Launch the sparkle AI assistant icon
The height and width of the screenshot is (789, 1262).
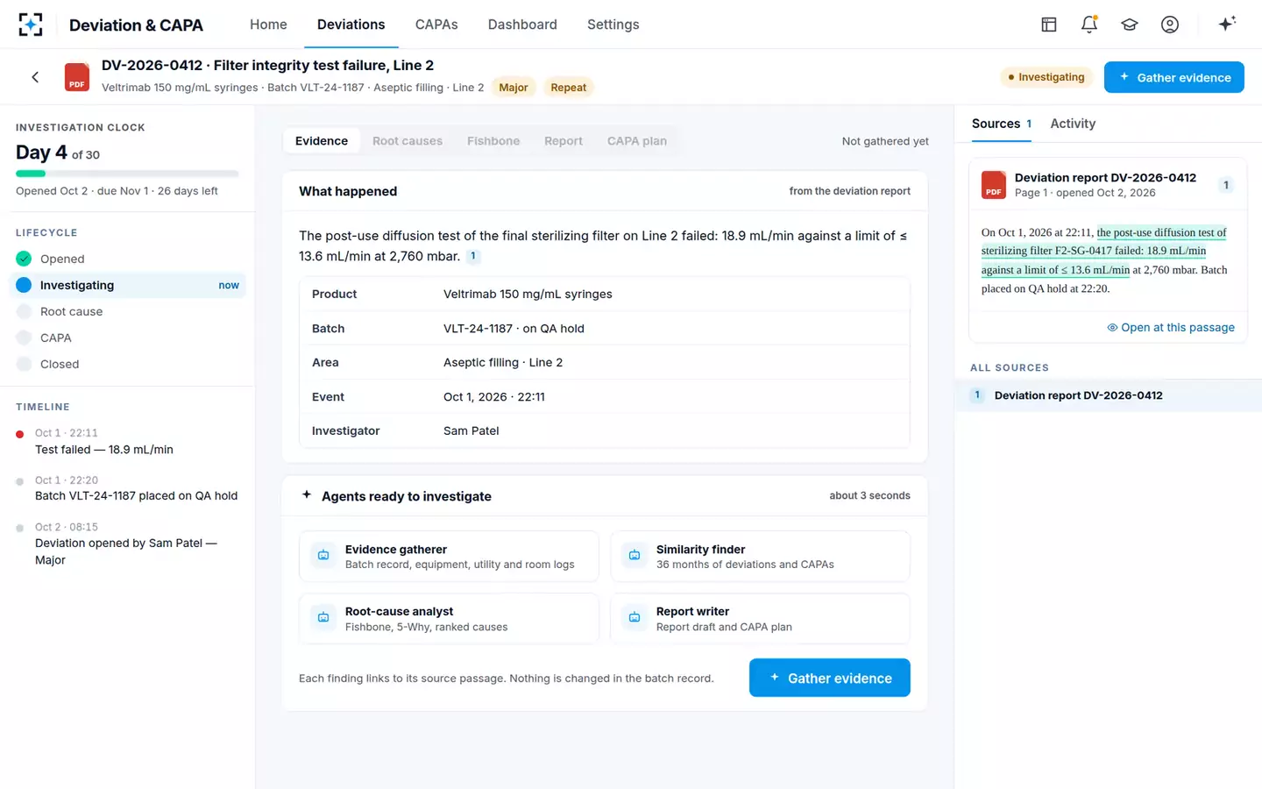[1227, 24]
